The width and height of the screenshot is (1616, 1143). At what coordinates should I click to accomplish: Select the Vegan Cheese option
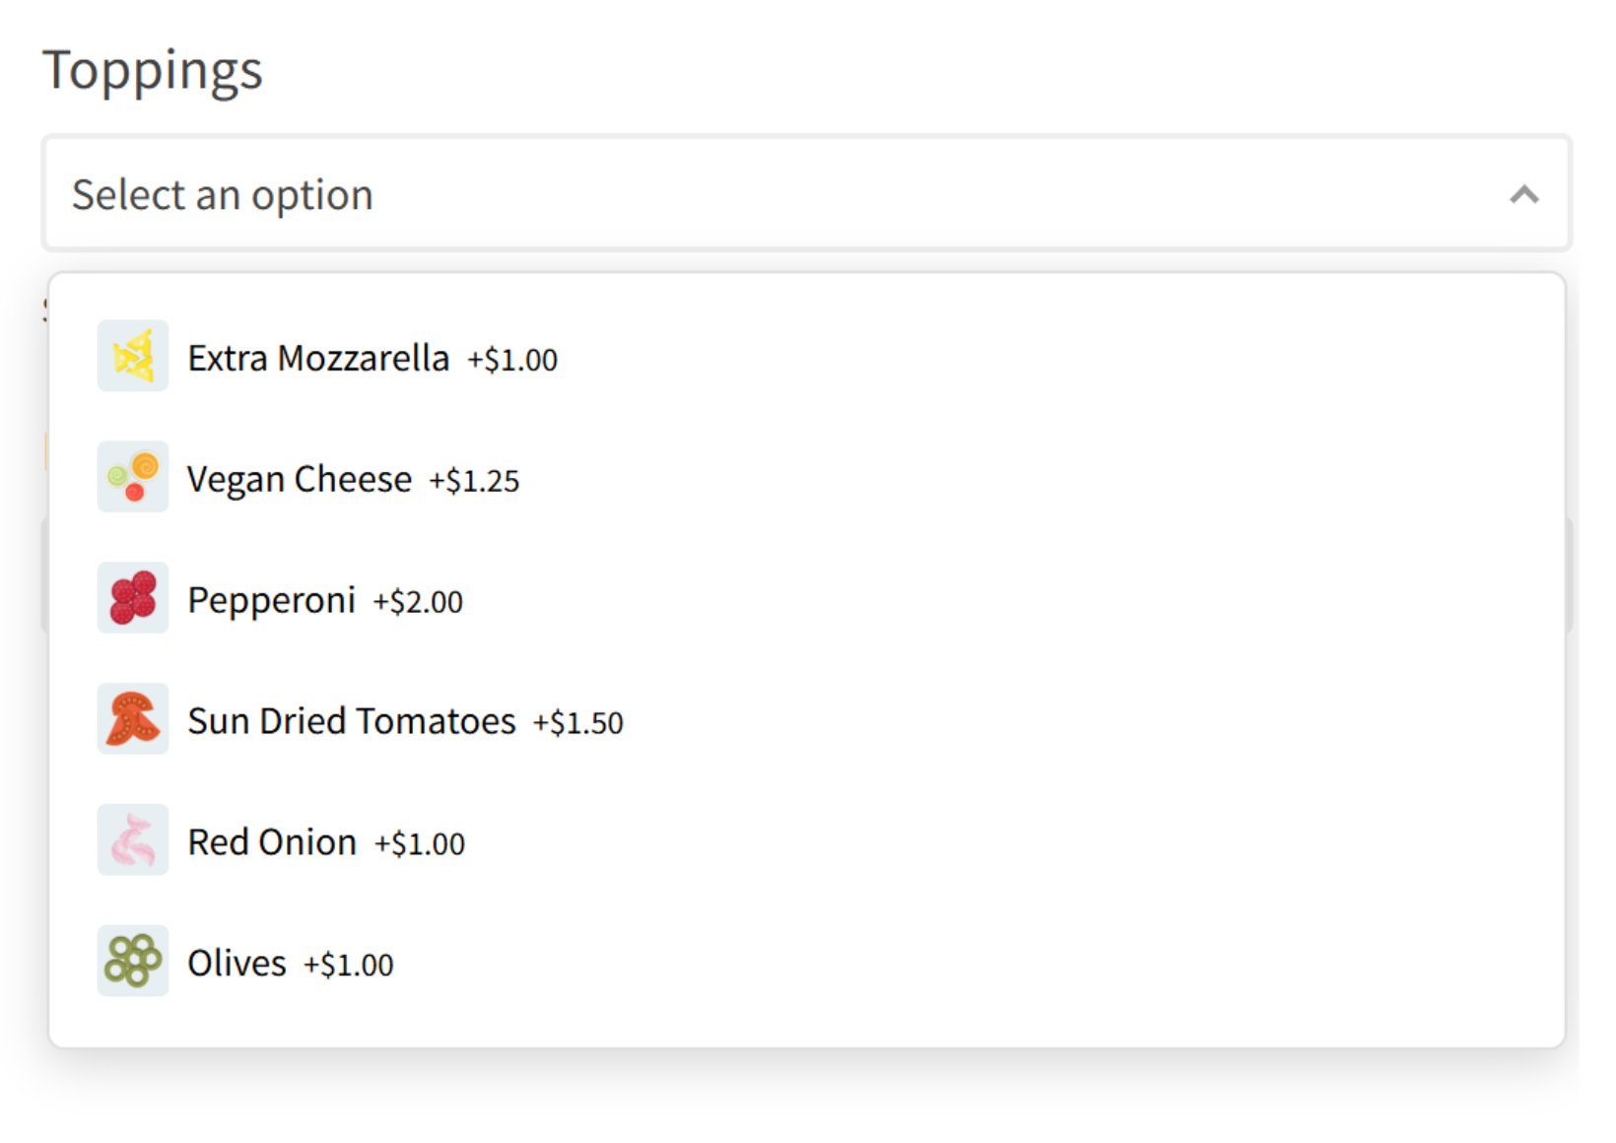pyautogui.click(x=300, y=480)
